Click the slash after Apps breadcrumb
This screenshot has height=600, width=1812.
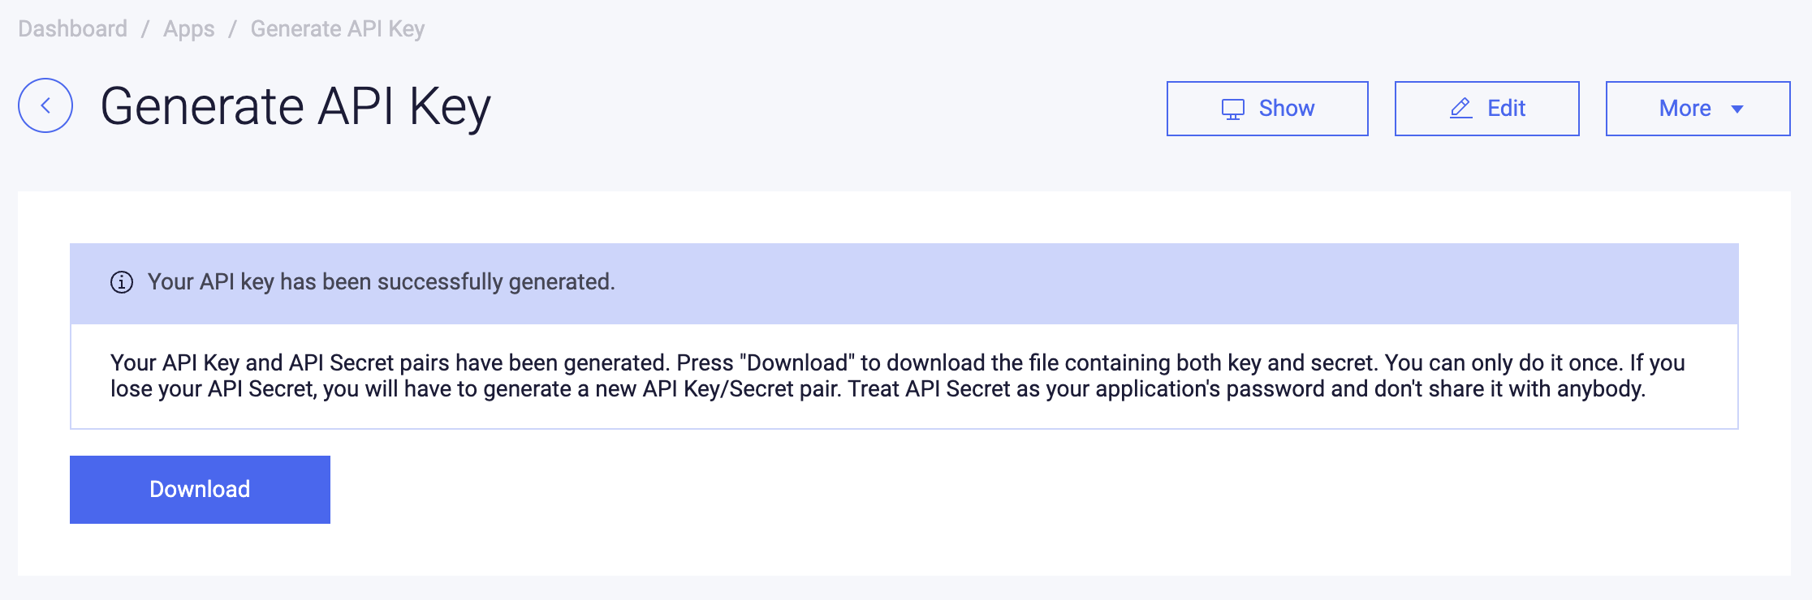[233, 29]
